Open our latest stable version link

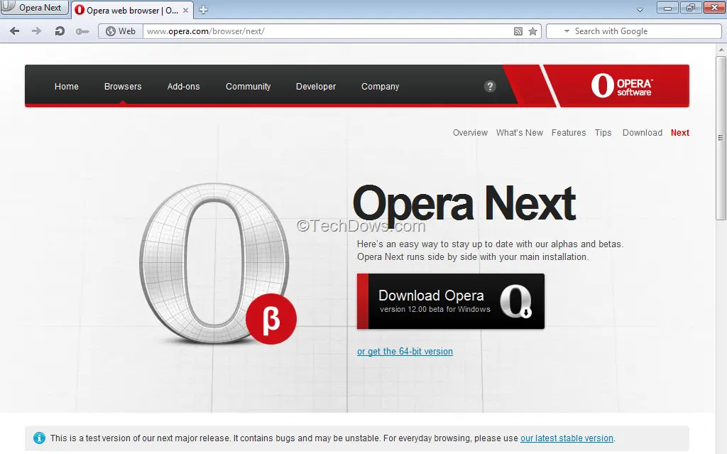click(x=567, y=438)
